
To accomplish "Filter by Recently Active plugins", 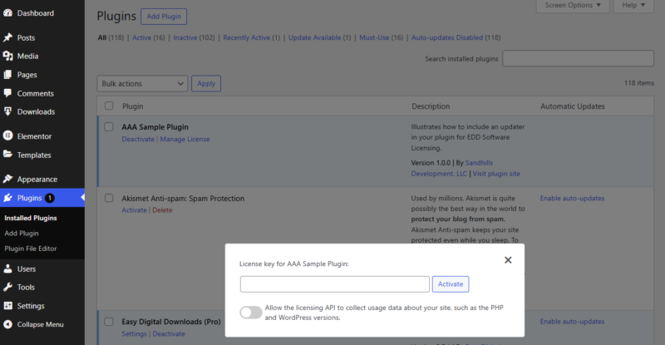I will (246, 37).
